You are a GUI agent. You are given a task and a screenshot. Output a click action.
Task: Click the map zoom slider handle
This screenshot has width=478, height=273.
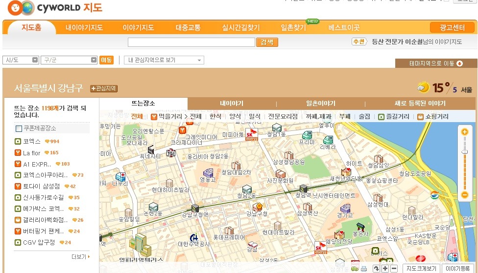(465, 152)
